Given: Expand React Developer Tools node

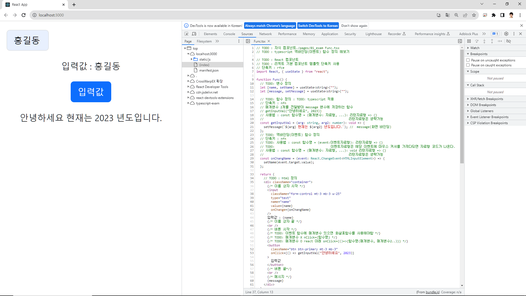Looking at the screenshot, I should (x=188, y=87).
